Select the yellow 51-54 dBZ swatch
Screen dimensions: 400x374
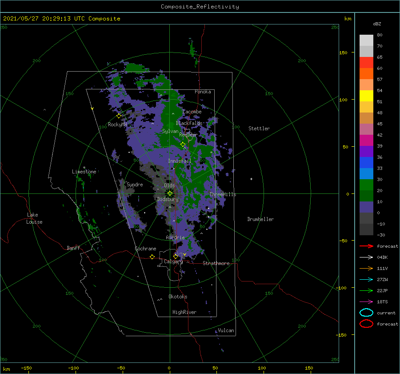[366, 96]
